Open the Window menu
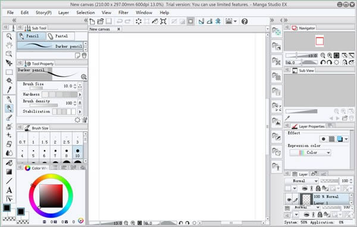 tap(144, 13)
